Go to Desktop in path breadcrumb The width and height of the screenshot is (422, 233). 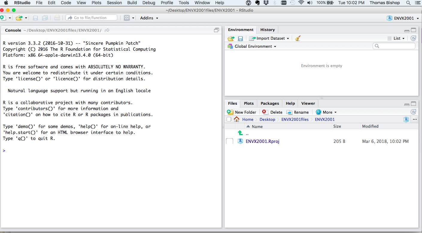[x=267, y=119]
